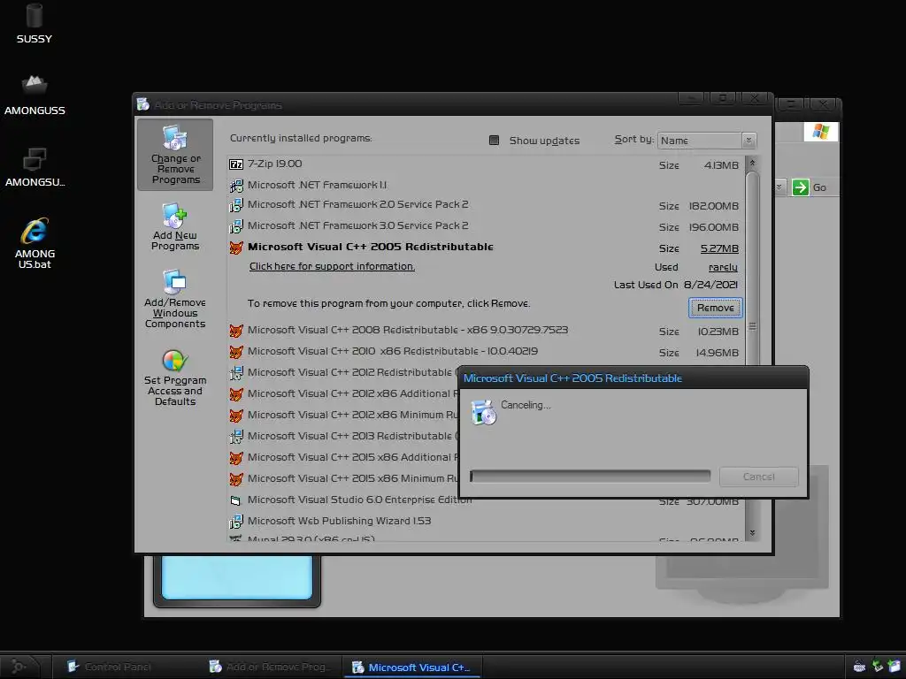Click Visual C++ 2010 x86 Redistributable icon
The image size is (906, 679).
click(235, 352)
